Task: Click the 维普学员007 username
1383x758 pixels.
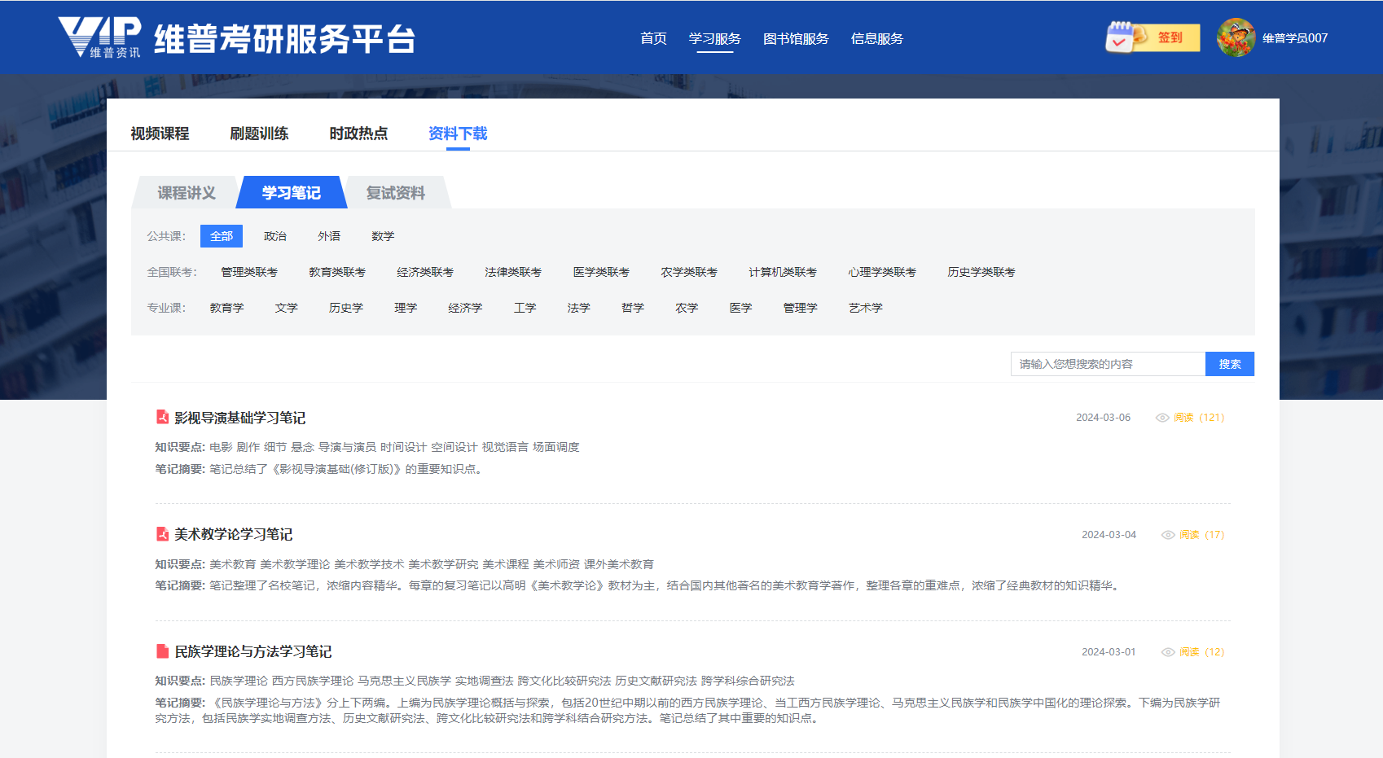Action: [x=1295, y=38]
